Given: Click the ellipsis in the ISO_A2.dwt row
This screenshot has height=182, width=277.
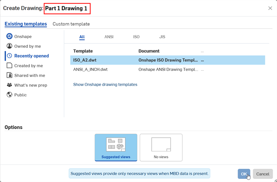Looking at the screenshot, I should tap(202, 60).
